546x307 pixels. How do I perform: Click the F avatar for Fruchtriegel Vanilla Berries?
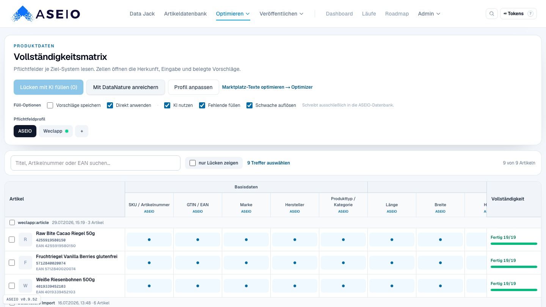(x=25, y=263)
